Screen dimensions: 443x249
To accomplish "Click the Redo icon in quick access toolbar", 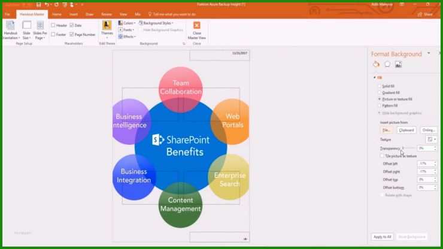I will tap(56, 5).
